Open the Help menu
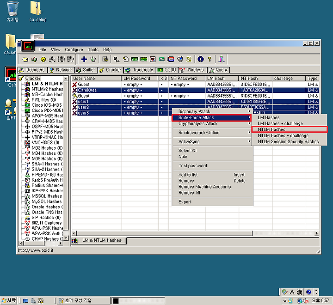This screenshot has width=333, height=305. point(107,49)
